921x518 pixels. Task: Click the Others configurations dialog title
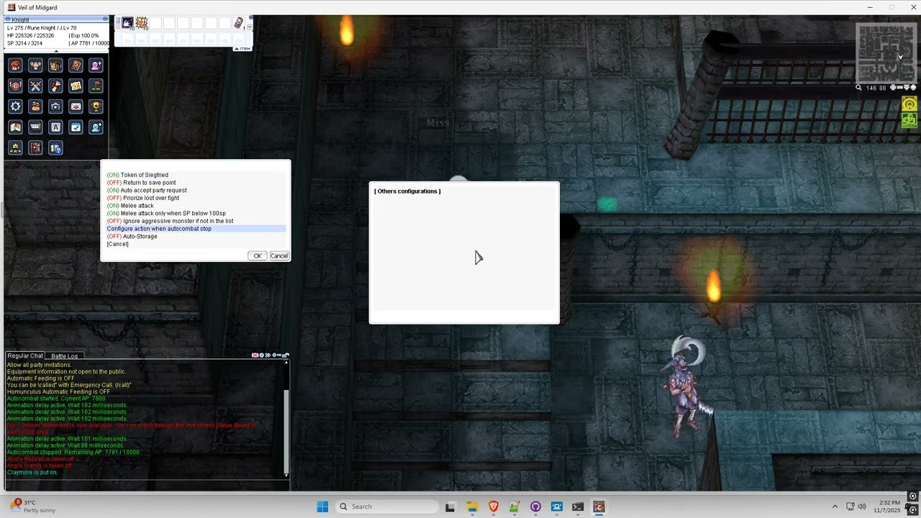[x=407, y=191]
